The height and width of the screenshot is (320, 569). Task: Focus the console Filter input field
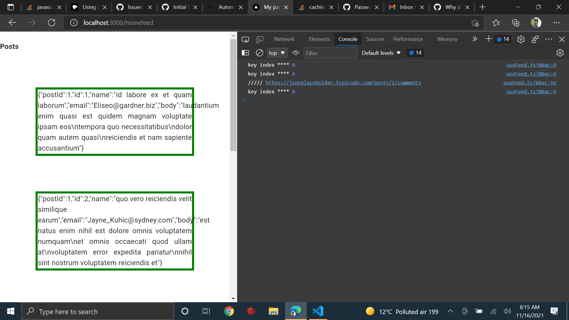coord(330,53)
